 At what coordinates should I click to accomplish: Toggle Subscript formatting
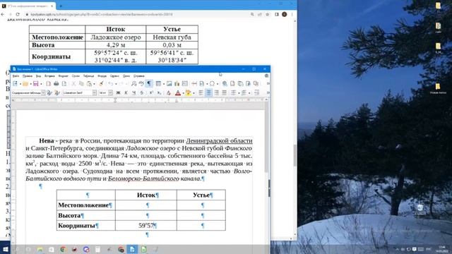159,92
